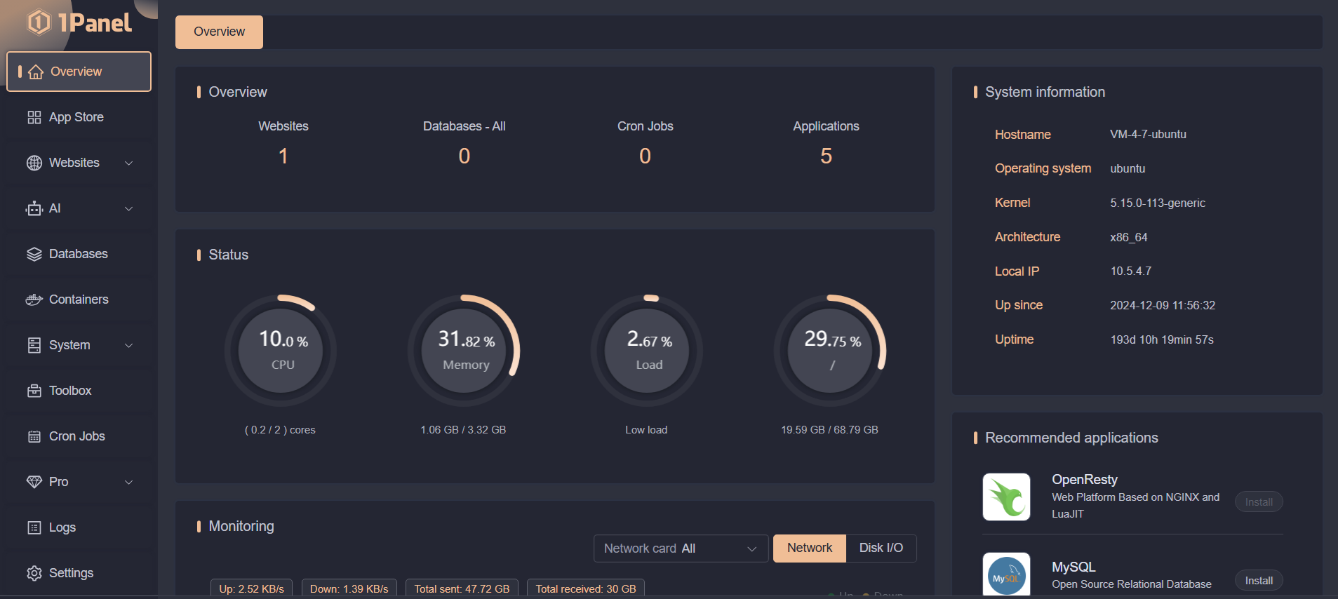Click the Up: 2.52 KB/s tag
Image resolution: width=1338 pixels, height=599 pixels.
pyautogui.click(x=251, y=588)
